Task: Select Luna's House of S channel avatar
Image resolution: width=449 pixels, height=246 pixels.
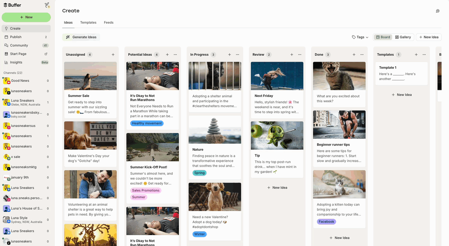Action: point(6,209)
